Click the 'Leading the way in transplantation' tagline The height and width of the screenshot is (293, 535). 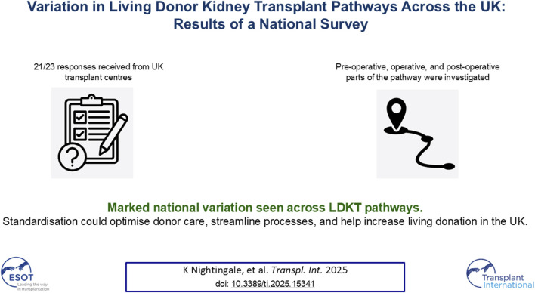[32, 286]
